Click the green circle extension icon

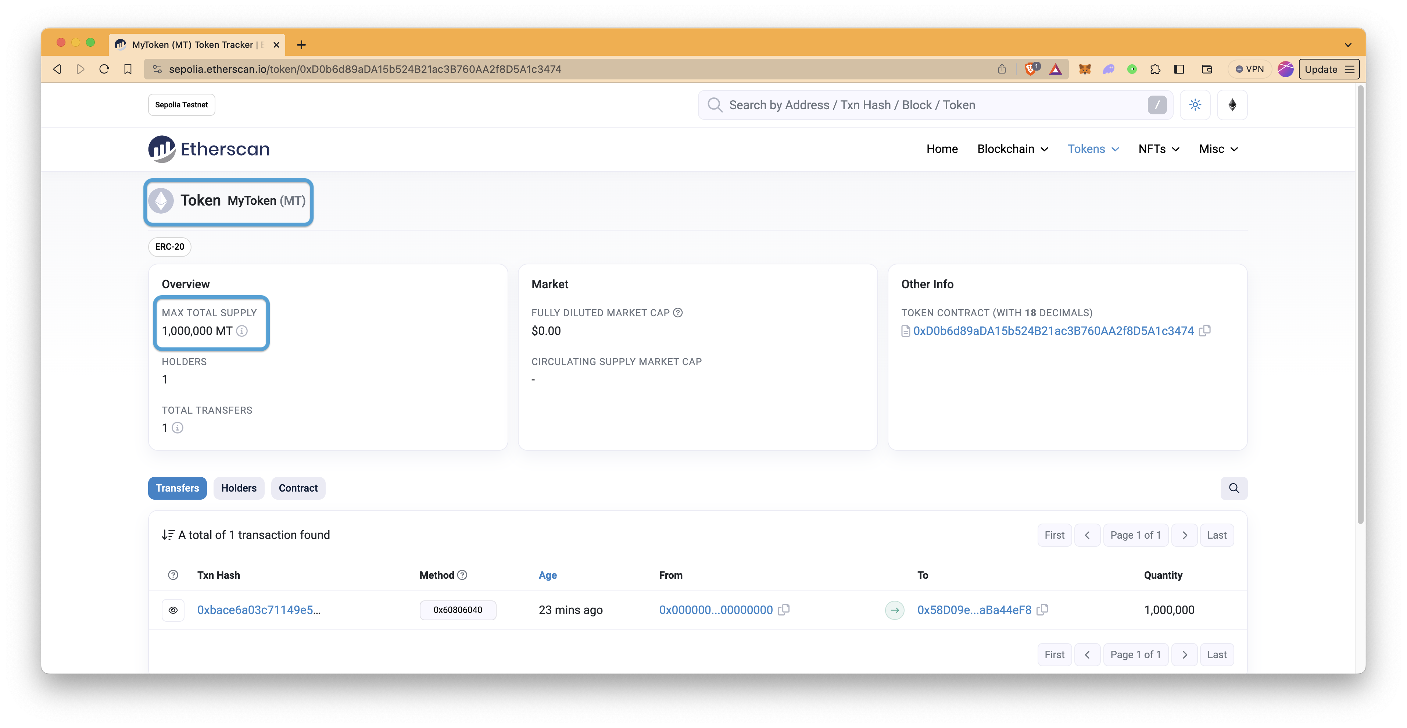(1132, 69)
